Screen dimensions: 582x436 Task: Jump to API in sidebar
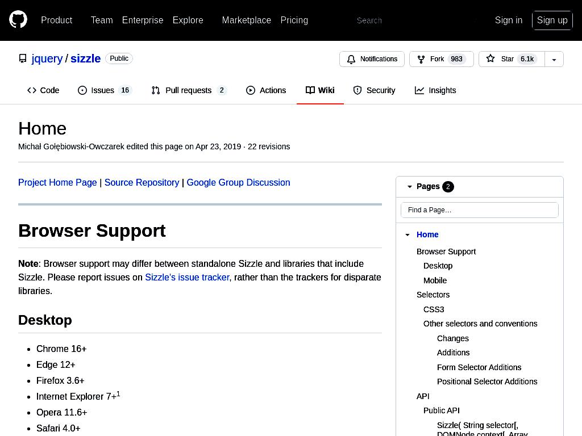[x=423, y=396]
